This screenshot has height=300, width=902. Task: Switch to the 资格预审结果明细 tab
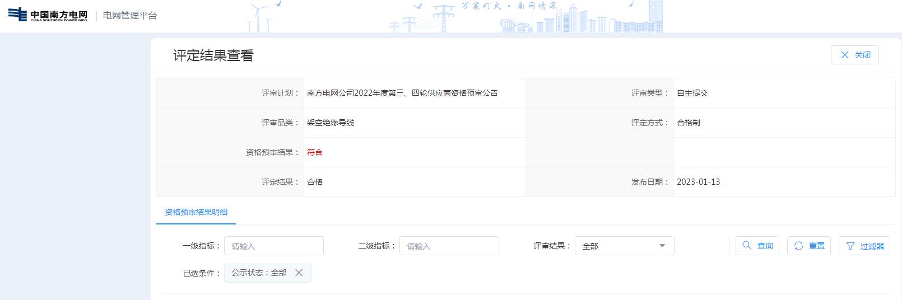click(x=196, y=212)
